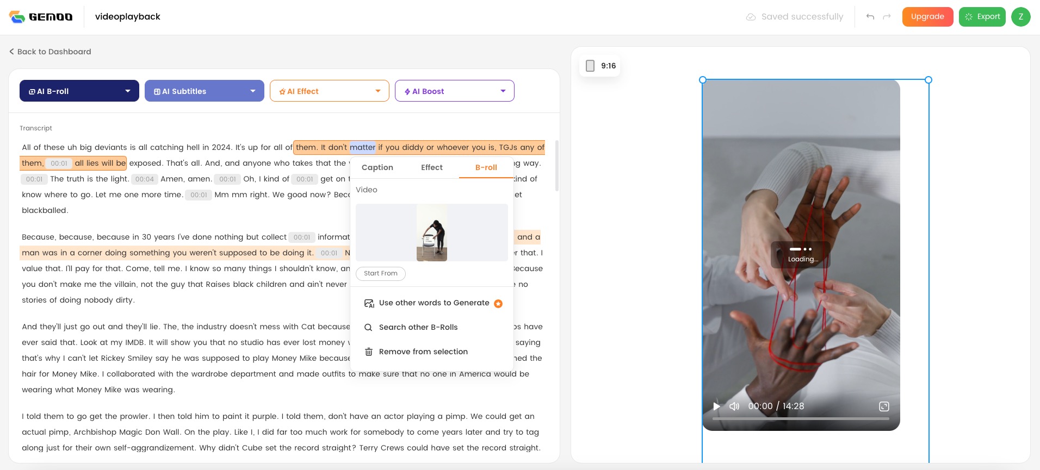Click the 9:16 aspect ratio phone icon
The height and width of the screenshot is (470, 1040).
(590, 66)
